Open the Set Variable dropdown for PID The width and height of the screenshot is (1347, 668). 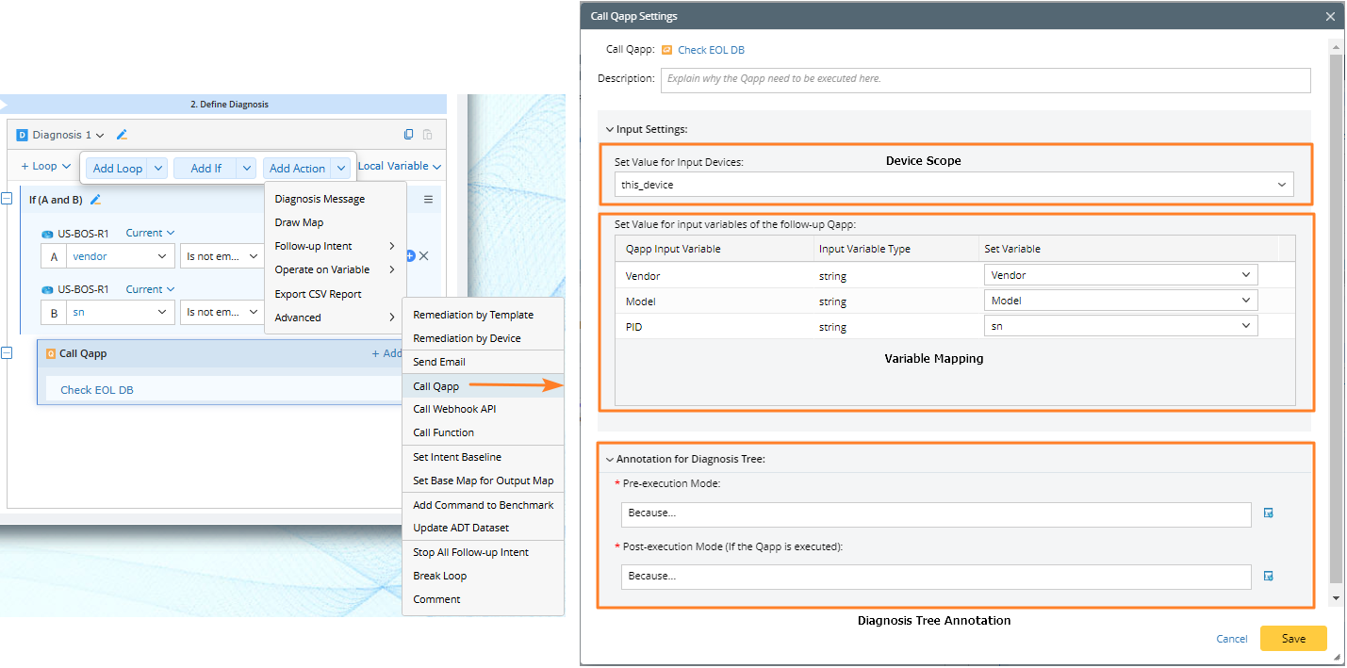coord(1120,325)
